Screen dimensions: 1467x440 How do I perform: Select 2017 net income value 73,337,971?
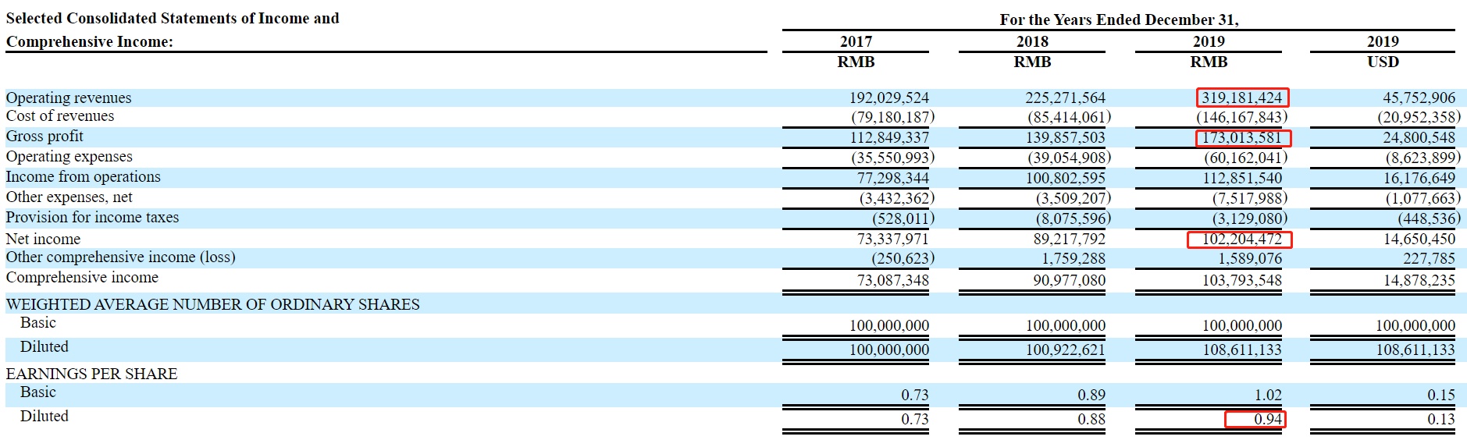tap(893, 240)
